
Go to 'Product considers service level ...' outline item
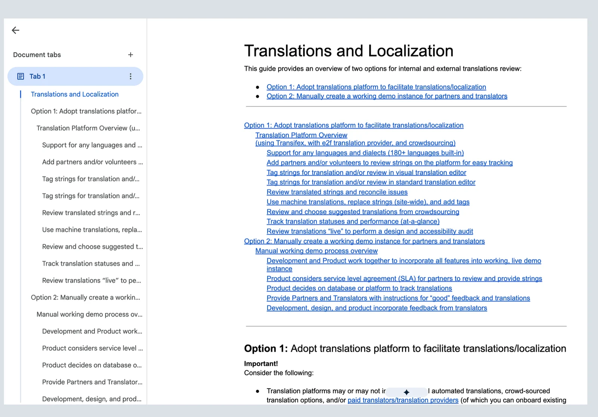(x=92, y=348)
